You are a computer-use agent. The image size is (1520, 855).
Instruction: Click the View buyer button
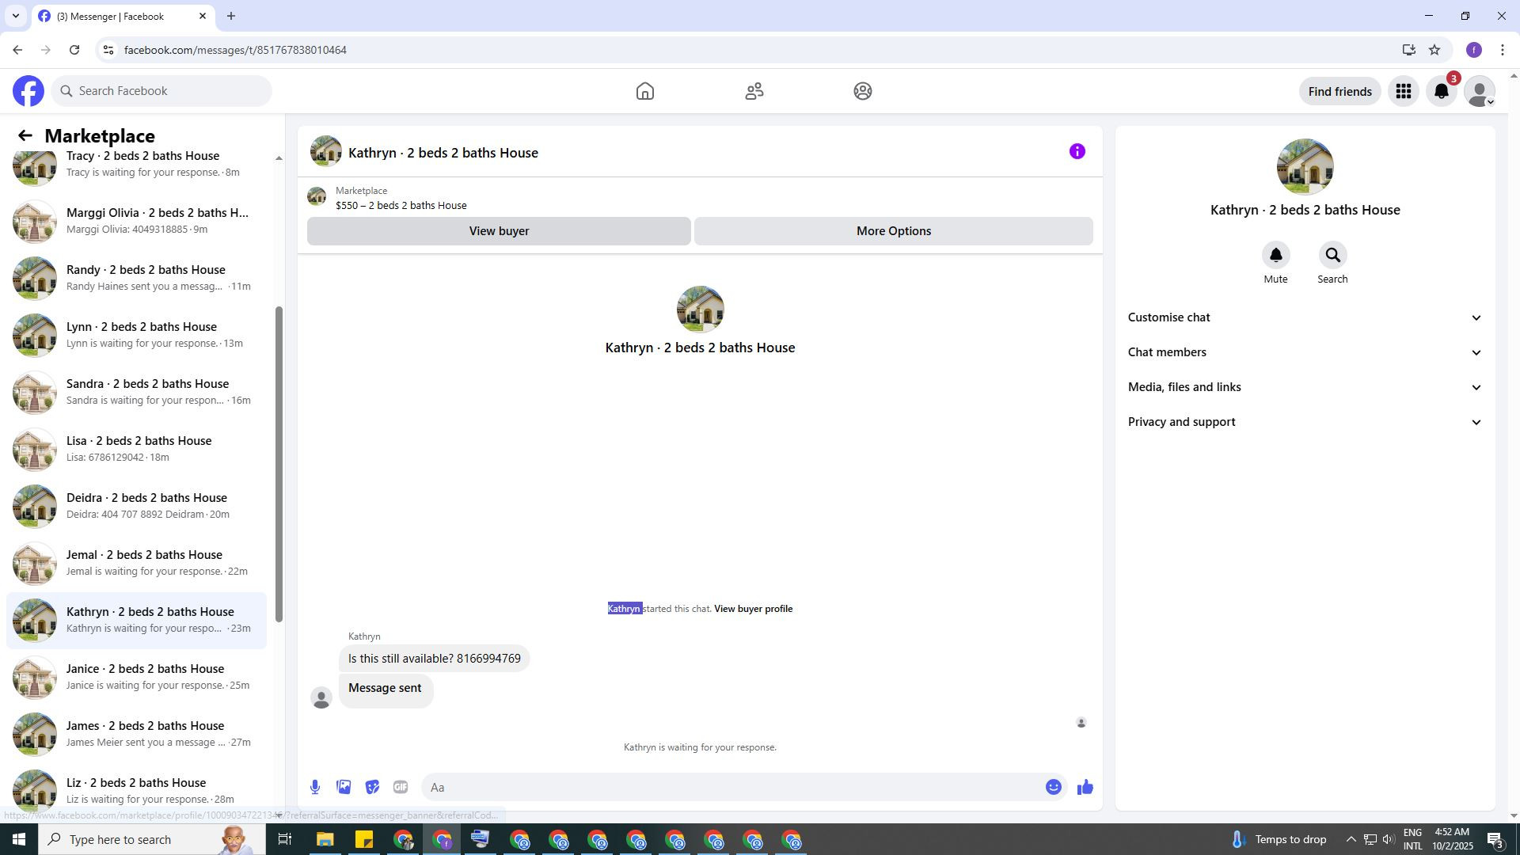(x=499, y=231)
